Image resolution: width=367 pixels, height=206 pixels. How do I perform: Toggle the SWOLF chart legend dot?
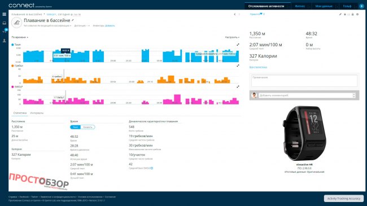tap(12, 87)
